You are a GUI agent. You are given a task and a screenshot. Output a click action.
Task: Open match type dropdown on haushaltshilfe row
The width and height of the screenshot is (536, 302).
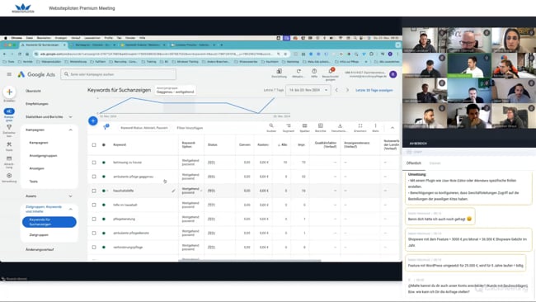[x=201, y=191]
